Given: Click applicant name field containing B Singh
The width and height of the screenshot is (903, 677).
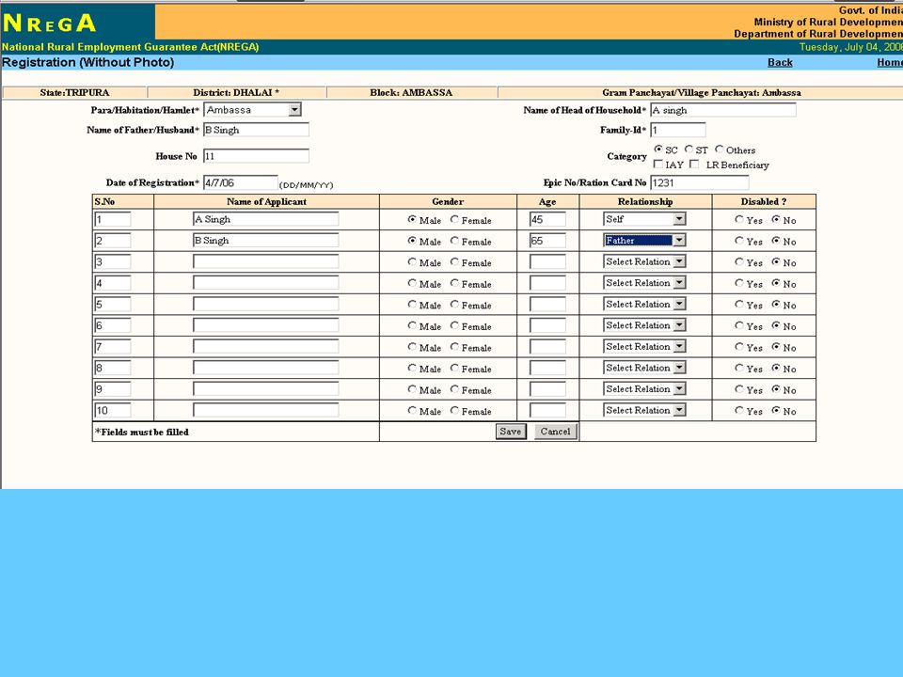Looking at the screenshot, I should click(266, 240).
